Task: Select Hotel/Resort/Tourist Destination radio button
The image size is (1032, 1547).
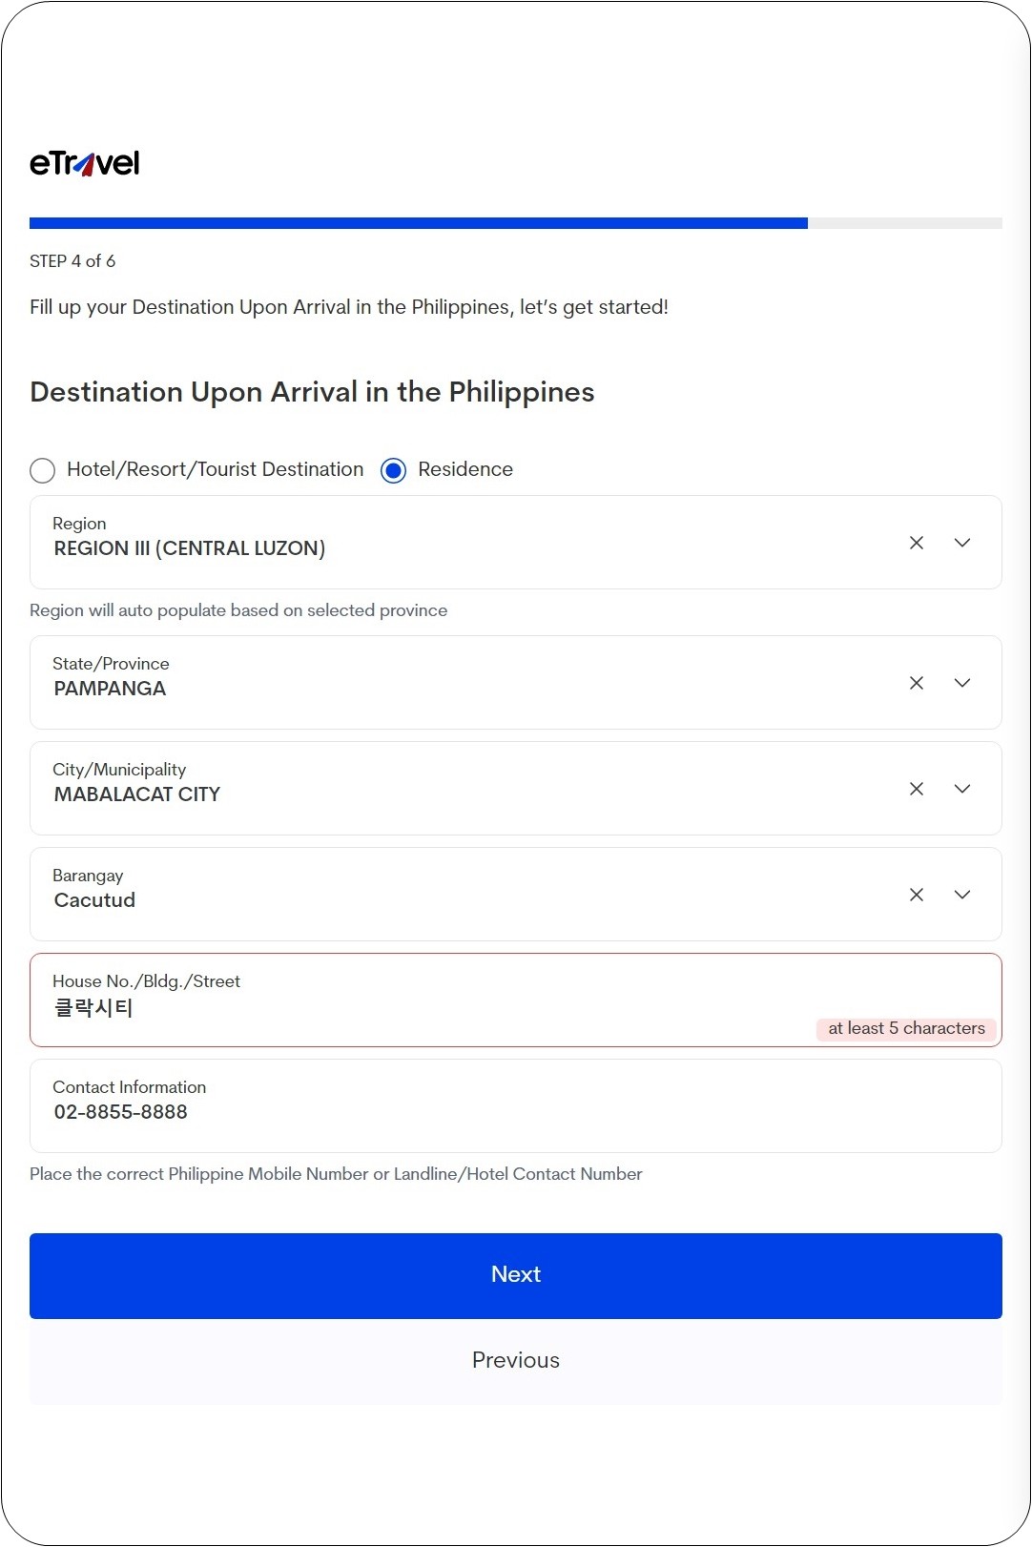Action: [x=42, y=470]
